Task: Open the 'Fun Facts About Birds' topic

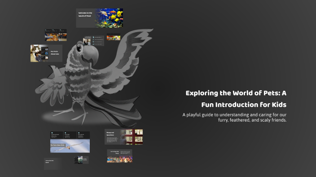Action: point(70,142)
